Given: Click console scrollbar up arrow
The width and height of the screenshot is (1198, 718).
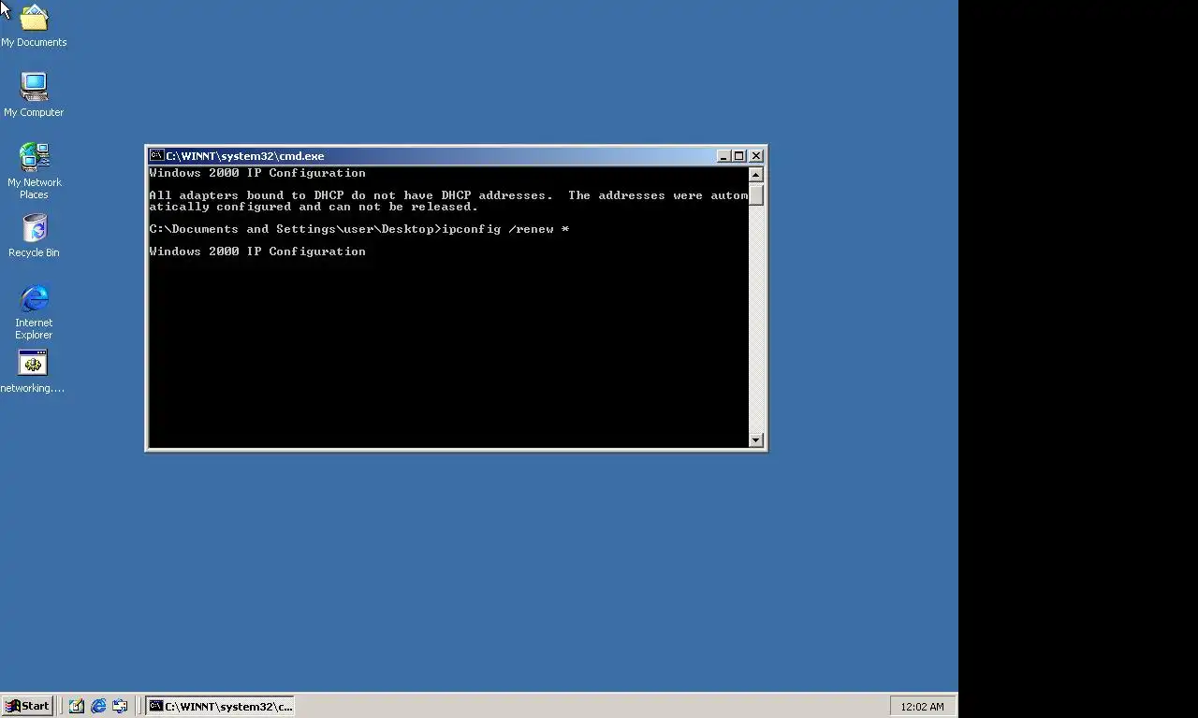Looking at the screenshot, I should click(756, 175).
